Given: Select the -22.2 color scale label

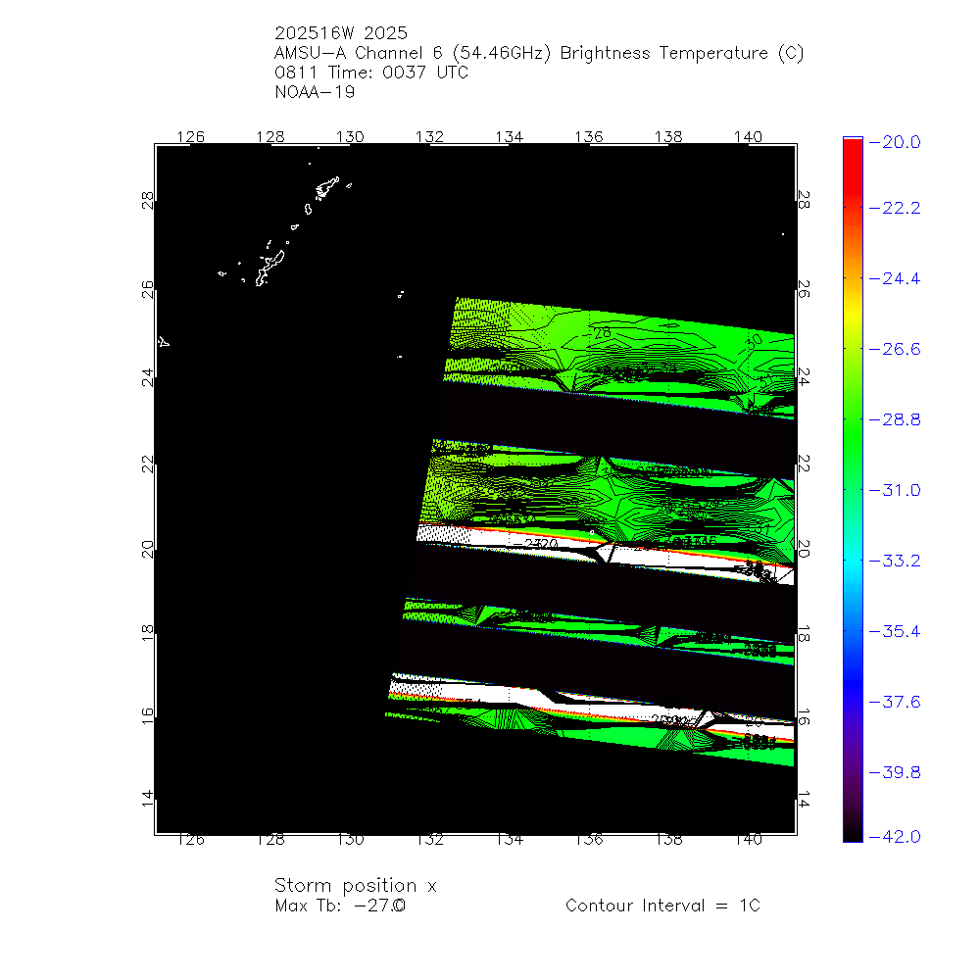Looking at the screenshot, I should point(895,208).
